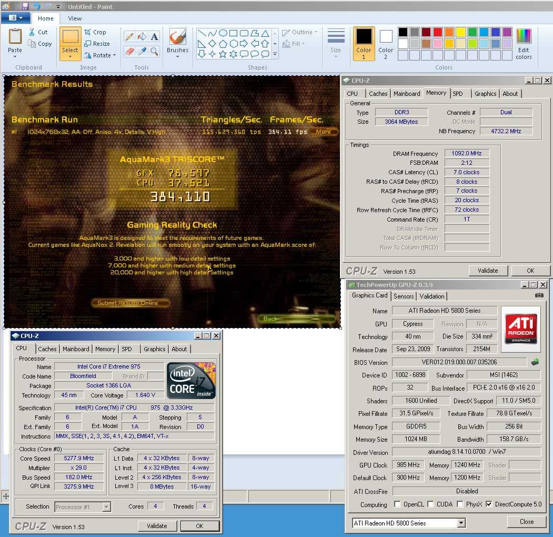Click the Cut scissors icon
Image resolution: width=553 pixels, height=537 pixels.
pyautogui.click(x=32, y=32)
